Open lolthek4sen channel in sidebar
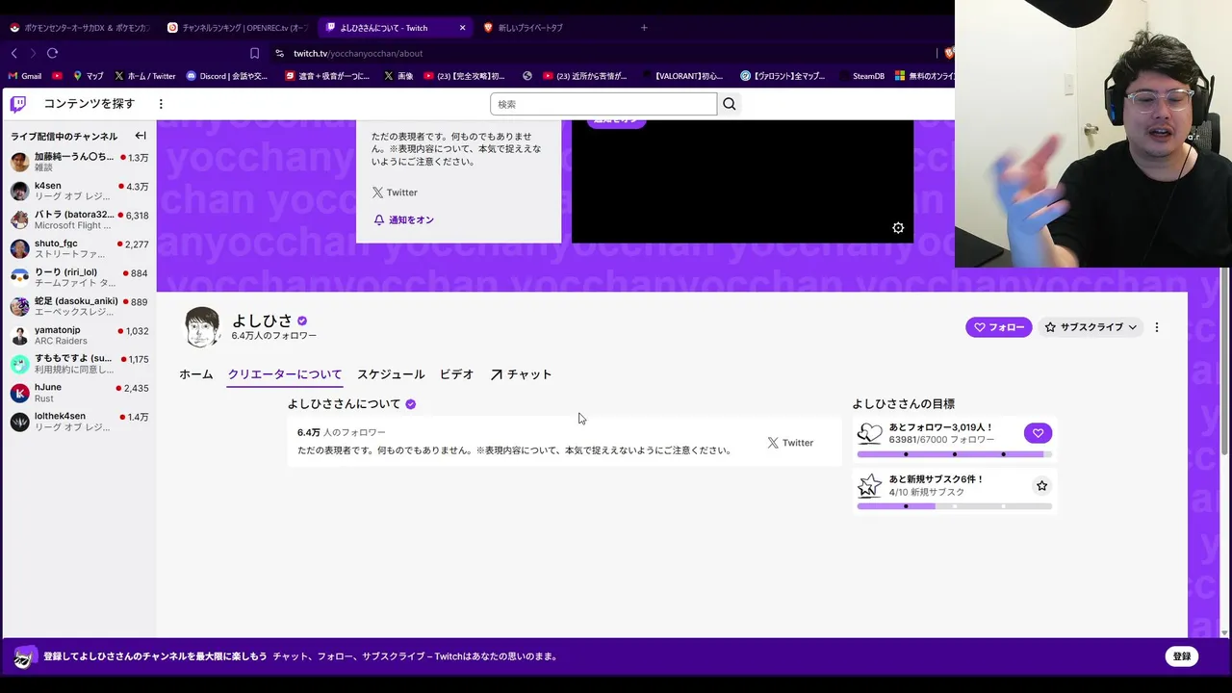 coord(78,422)
